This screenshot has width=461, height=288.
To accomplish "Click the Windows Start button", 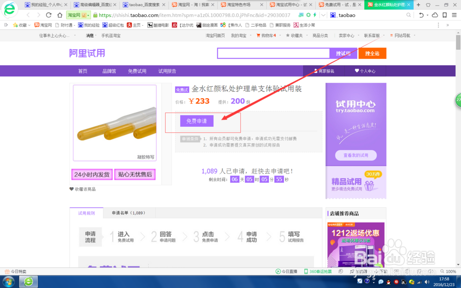I will (8, 282).
